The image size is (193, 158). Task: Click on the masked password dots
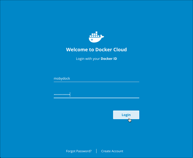pos(61,95)
